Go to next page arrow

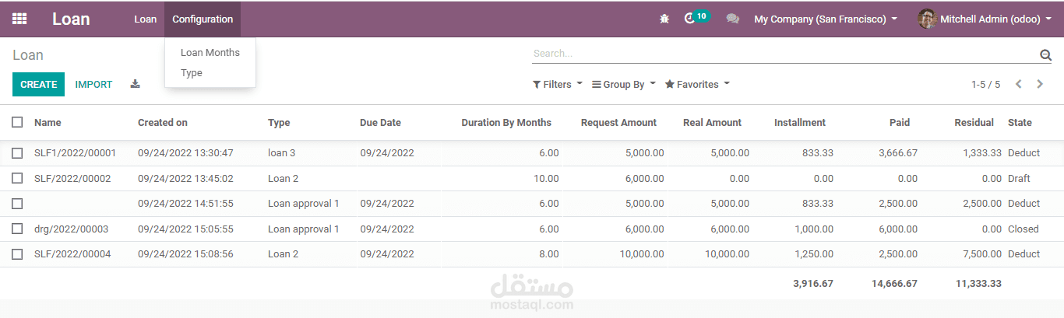1040,84
